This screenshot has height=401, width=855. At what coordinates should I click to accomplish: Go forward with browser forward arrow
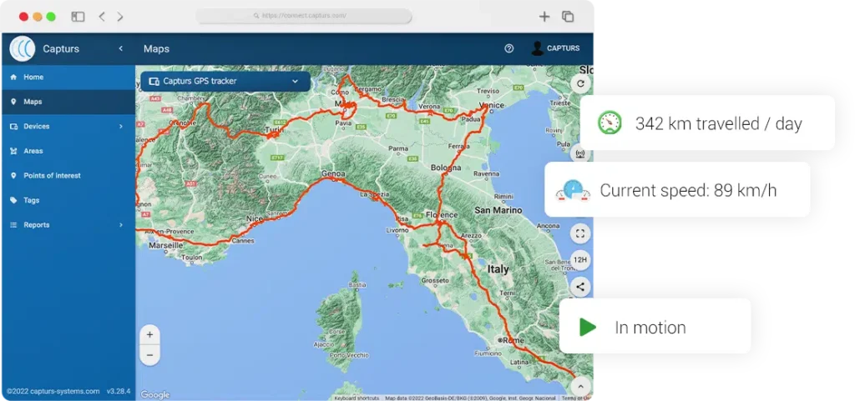tap(120, 17)
